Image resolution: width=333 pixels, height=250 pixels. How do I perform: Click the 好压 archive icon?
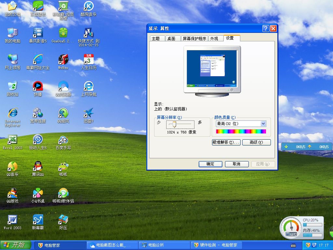click(x=63, y=222)
